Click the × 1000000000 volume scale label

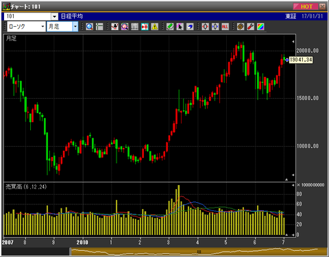coord(310,185)
